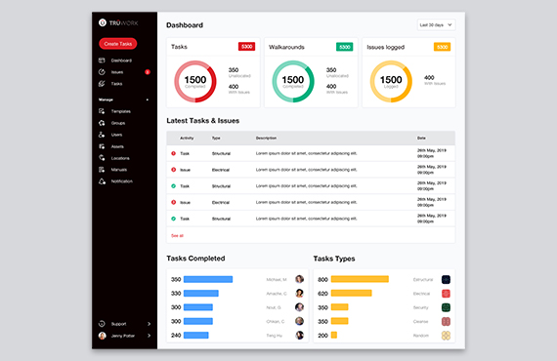The image size is (557, 361).
Task: Collapse the Manage section arrow
Action: click(148, 100)
